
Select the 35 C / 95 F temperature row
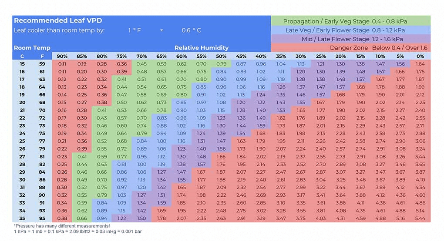[222, 218]
